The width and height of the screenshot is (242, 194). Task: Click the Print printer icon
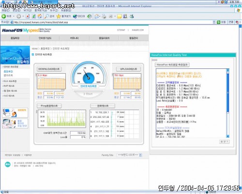(104, 16)
